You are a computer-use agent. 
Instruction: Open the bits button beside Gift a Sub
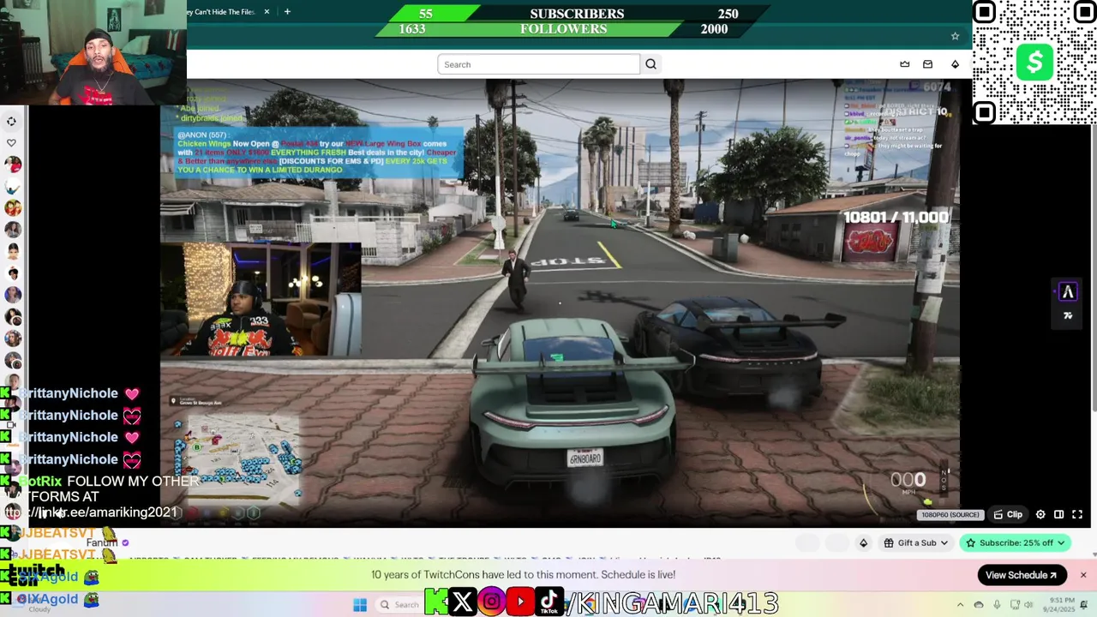[863, 542]
